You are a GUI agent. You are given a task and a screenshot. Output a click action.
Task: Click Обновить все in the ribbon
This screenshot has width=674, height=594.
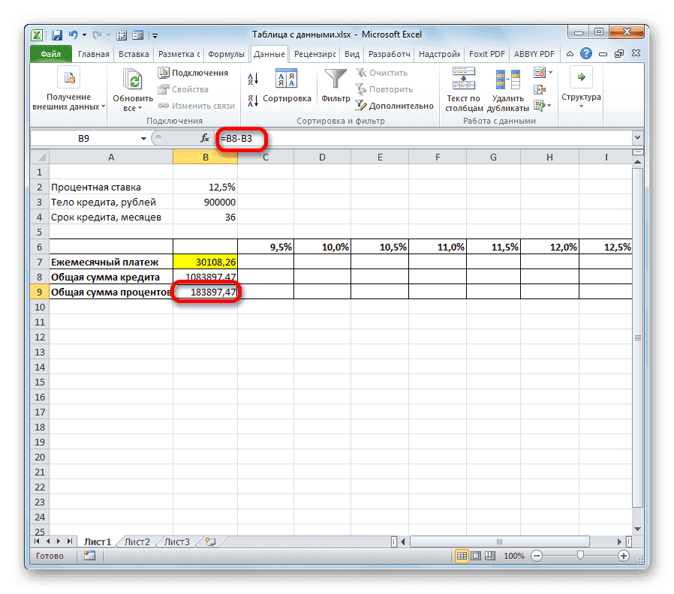pyautogui.click(x=131, y=85)
